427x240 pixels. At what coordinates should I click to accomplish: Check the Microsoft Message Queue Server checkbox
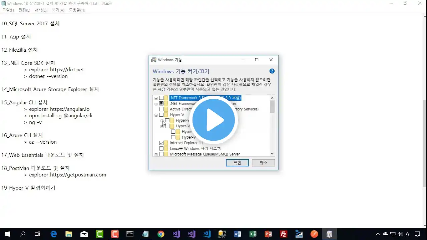point(161,154)
